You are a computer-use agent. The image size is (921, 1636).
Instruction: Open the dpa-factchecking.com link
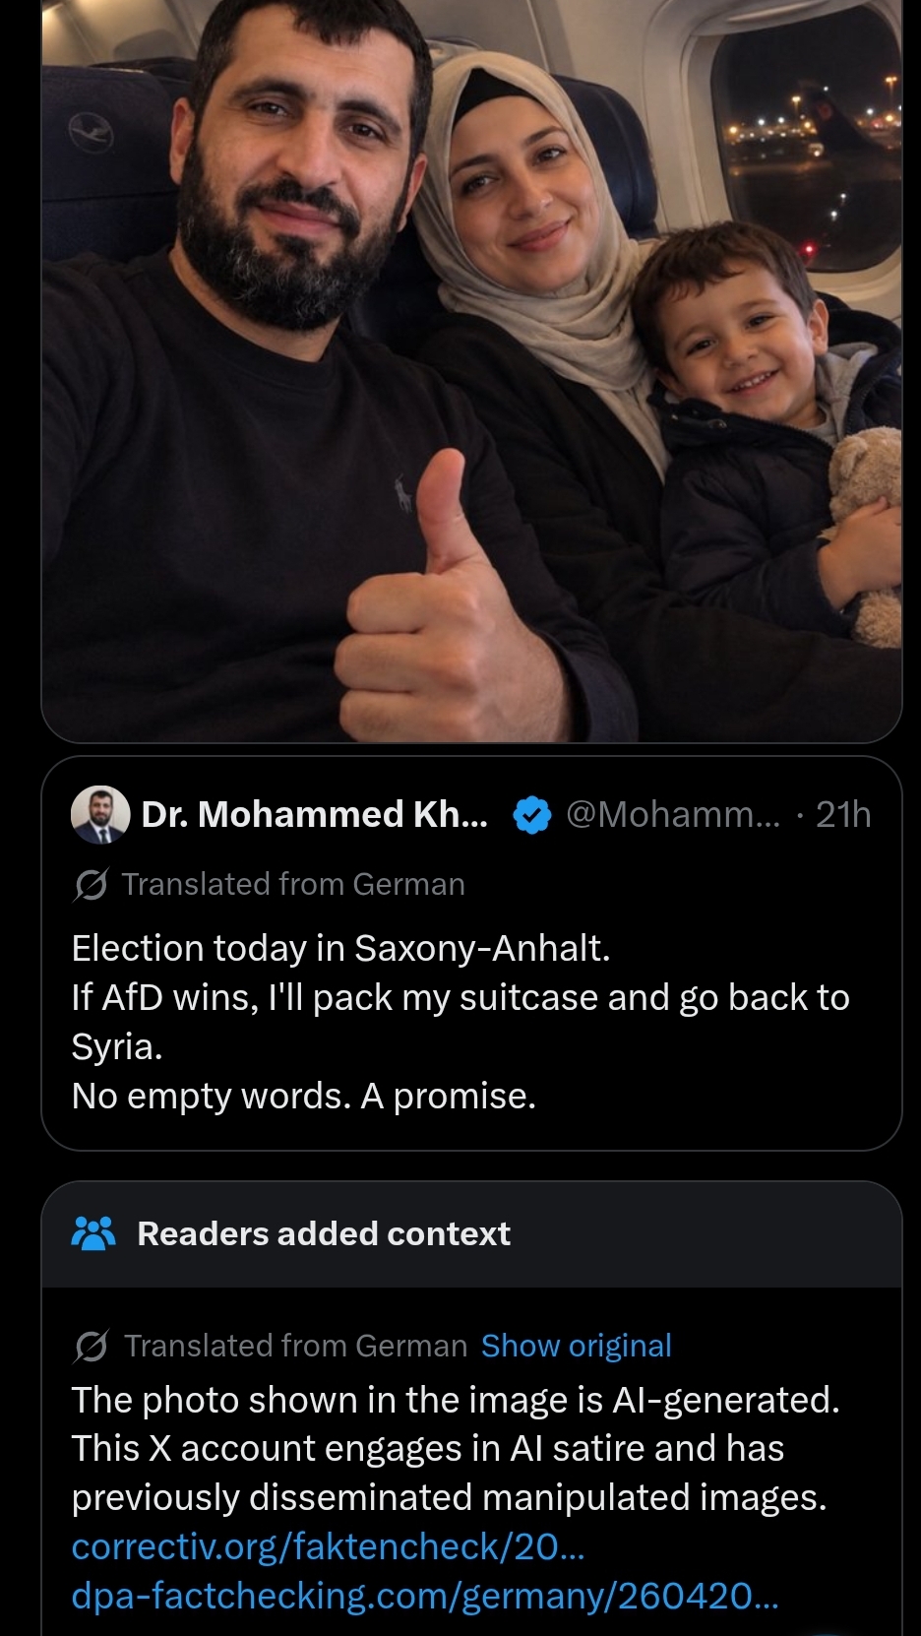pyautogui.click(x=425, y=1596)
